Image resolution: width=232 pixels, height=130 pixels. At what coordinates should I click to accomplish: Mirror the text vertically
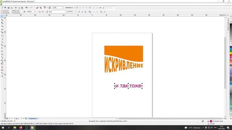(43, 12)
